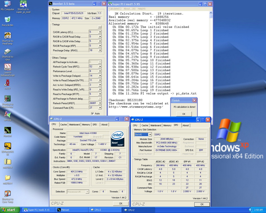This screenshot has width=266, height=213.
Task: Open the Core Temp shortcut icon
Action: click(7, 197)
